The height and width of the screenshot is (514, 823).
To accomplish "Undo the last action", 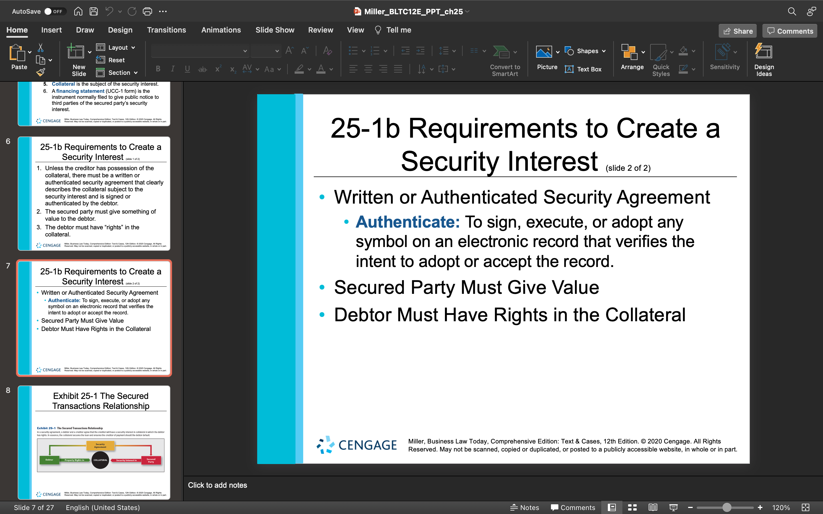I will click(109, 11).
